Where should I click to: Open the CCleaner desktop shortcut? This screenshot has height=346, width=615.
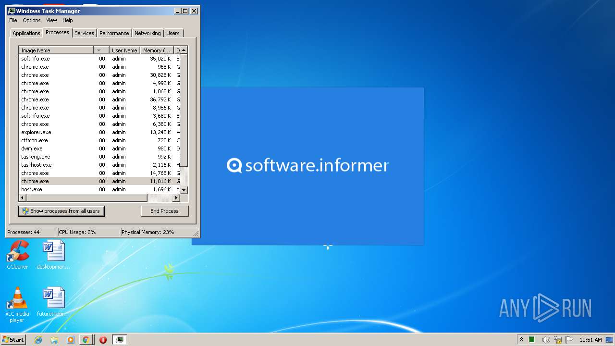coord(17,255)
